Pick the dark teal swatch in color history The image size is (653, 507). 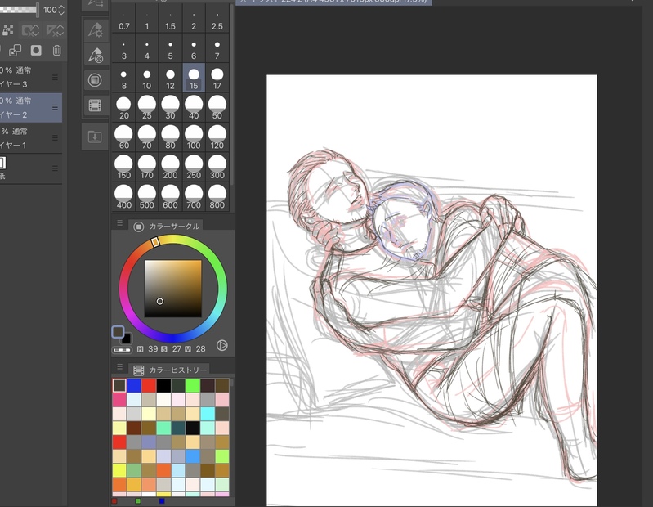click(x=178, y=428)
